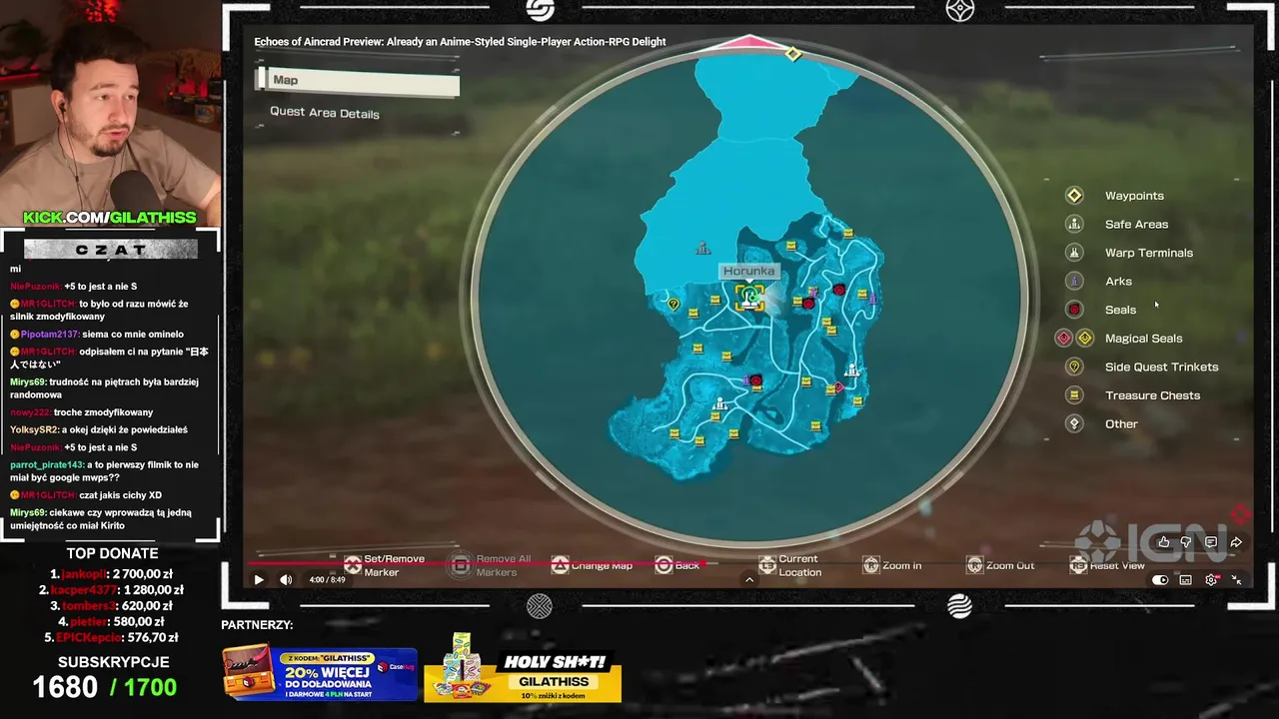The image size is (1279, 719).
Task: Click donor EPICKepcio entry
Action: 111,637
